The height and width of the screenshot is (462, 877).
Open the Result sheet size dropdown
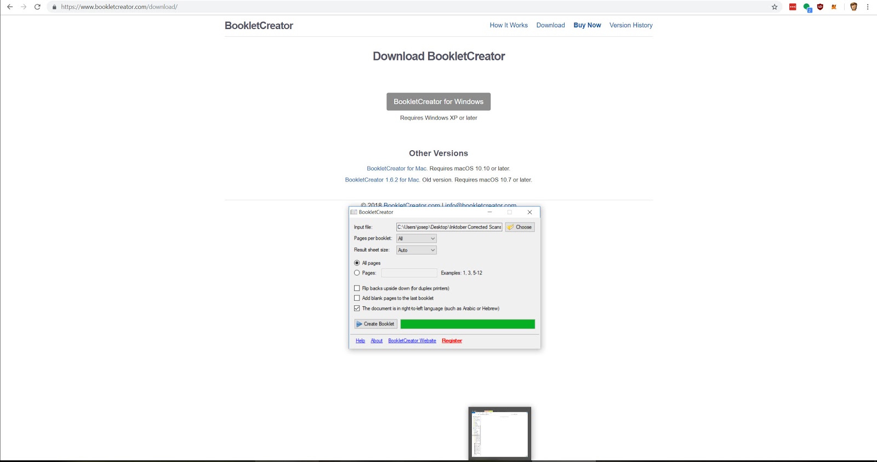(417, 250)
